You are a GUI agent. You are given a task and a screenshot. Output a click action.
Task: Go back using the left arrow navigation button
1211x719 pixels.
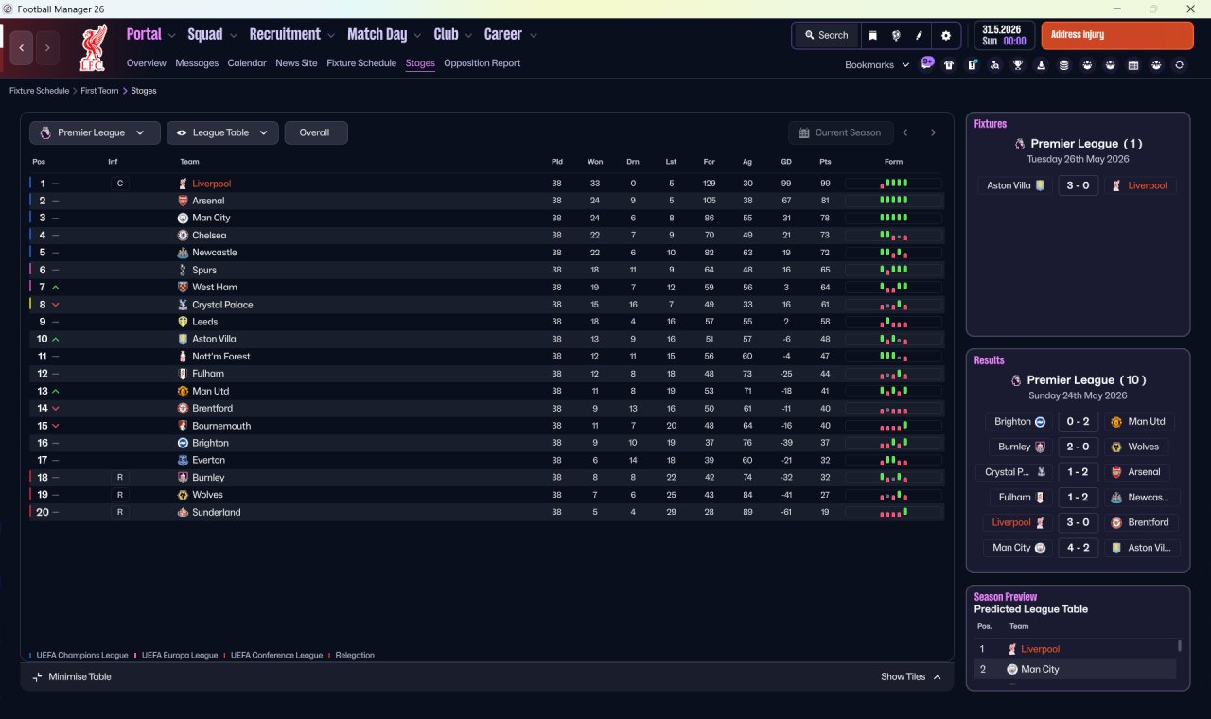(x=22, y=48)
